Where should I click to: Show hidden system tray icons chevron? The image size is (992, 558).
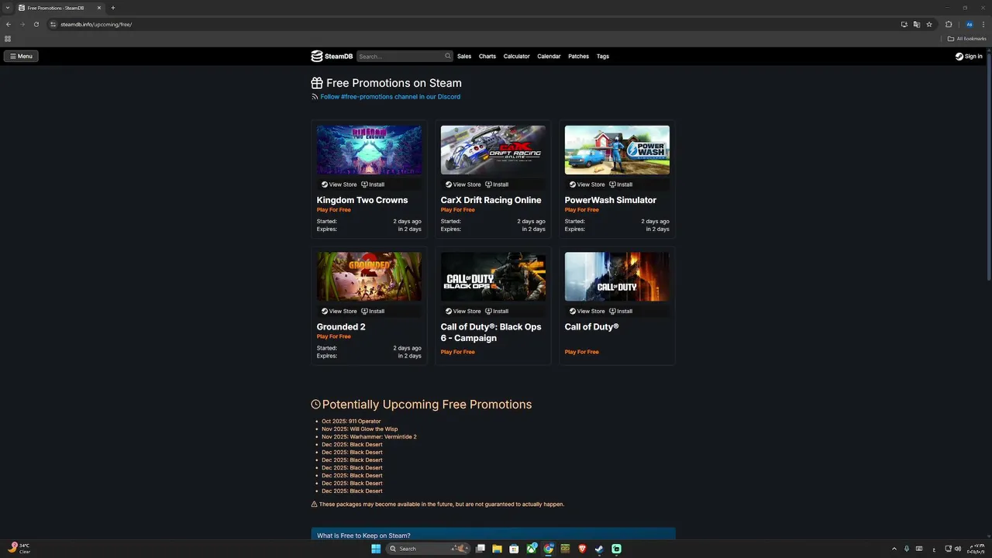click(894, 549)
